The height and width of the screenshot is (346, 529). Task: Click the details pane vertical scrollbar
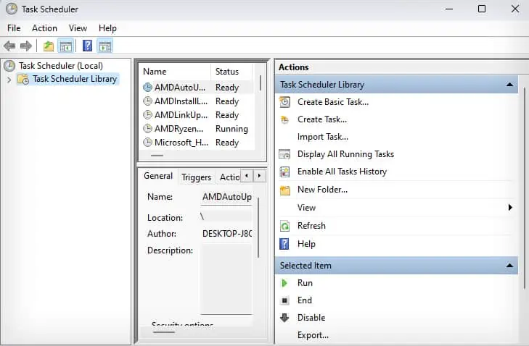[258, 228]
